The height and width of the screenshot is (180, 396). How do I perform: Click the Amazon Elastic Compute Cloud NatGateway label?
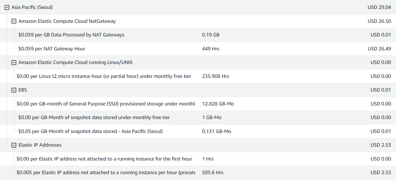tap(67, 21)
